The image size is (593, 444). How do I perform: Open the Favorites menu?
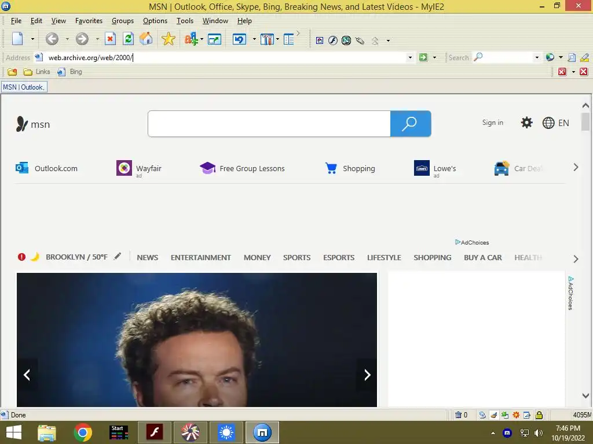tap(89, 21)
